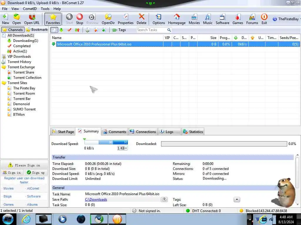Image resolution: width=301 pixels, height=225 pixels.
Task: Collapse the Torrent Sites folder
Action: pos(4,83)
